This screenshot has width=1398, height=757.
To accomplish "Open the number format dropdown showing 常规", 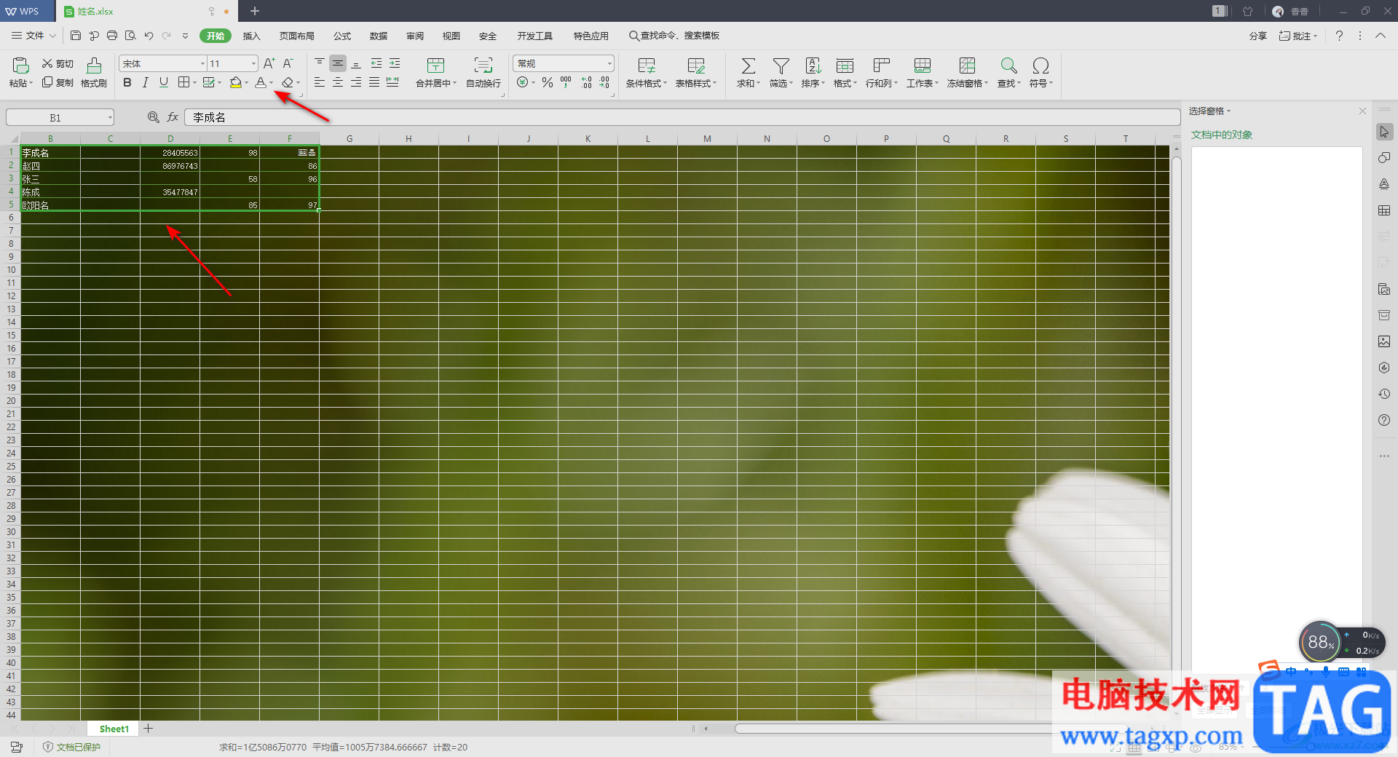I will pyautogui.click(x=609, y=64).
